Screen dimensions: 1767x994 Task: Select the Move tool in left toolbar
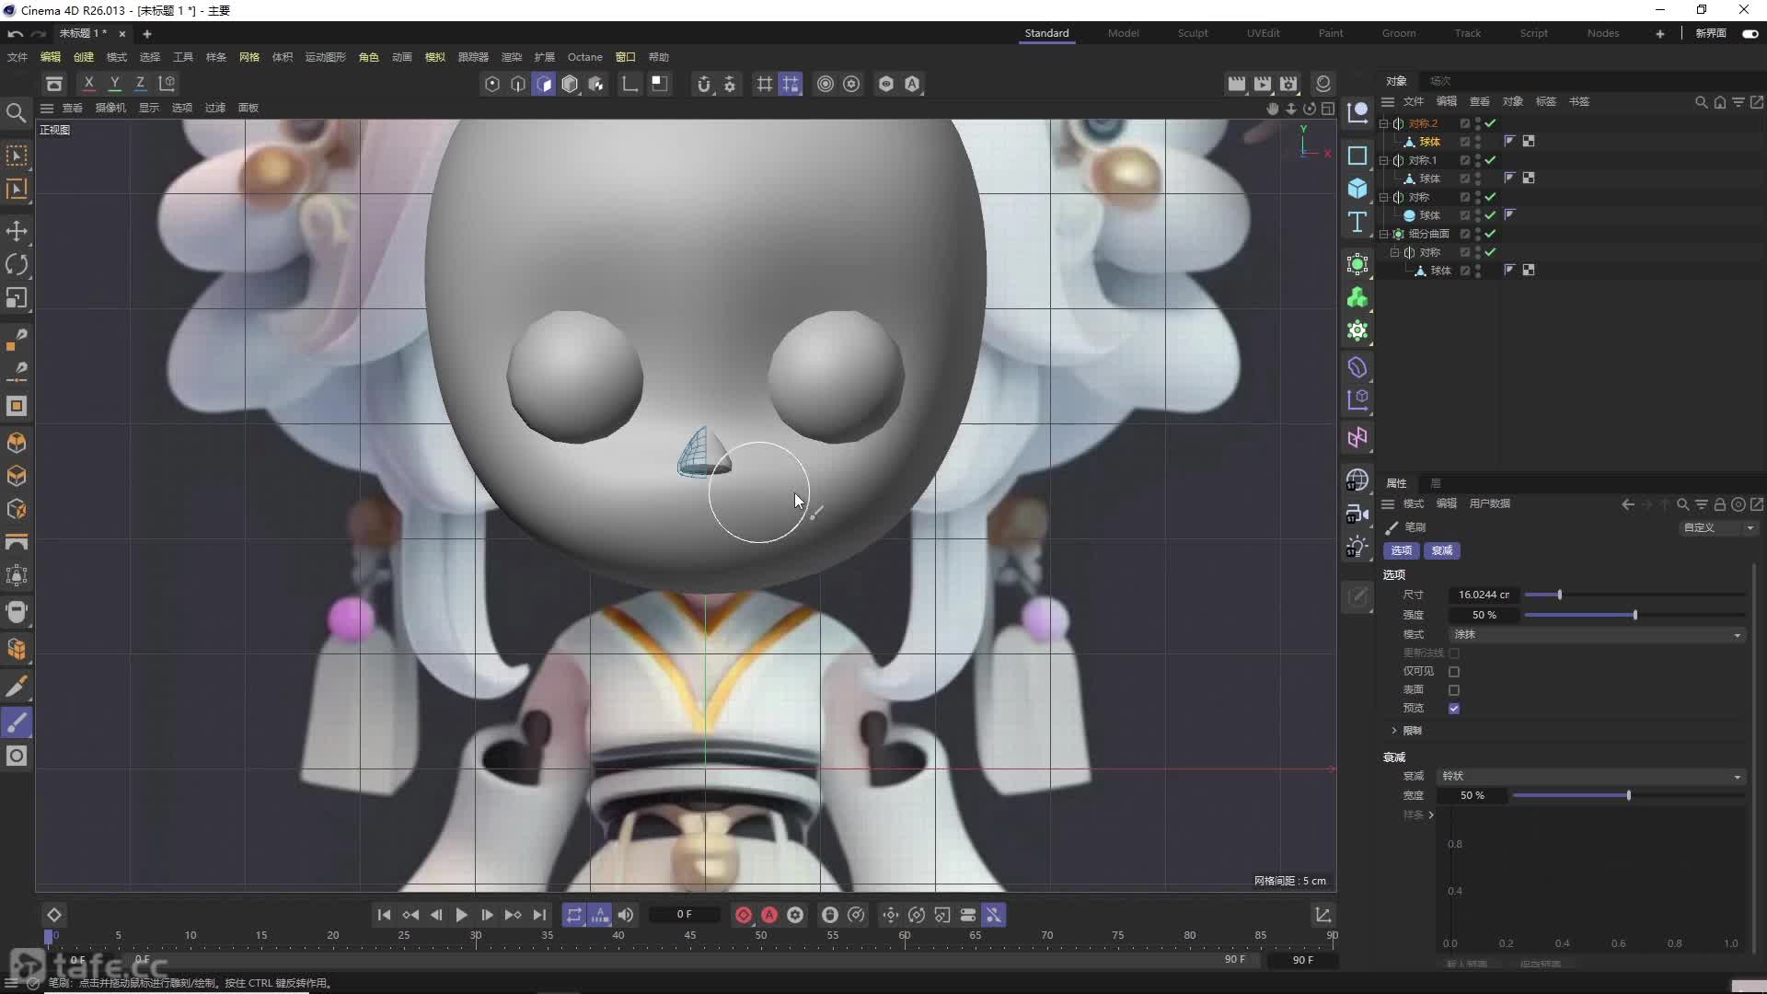(17, 231)
